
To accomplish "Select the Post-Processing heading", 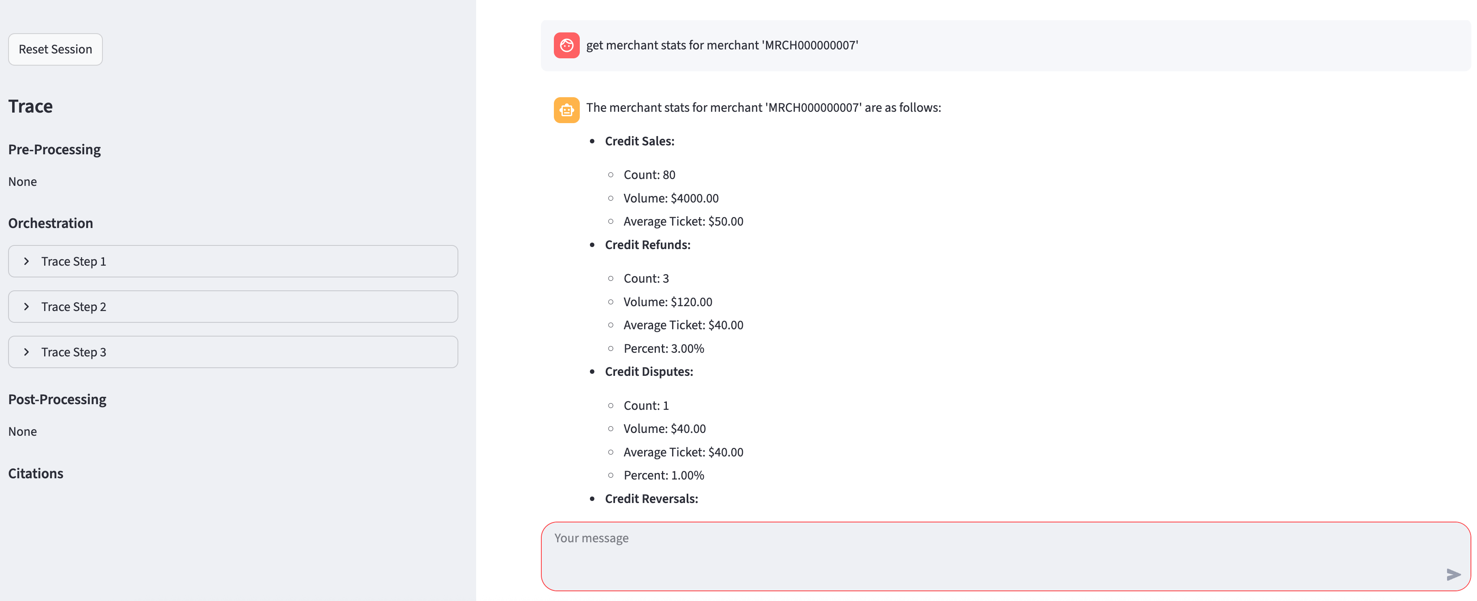I will point(57,400).
